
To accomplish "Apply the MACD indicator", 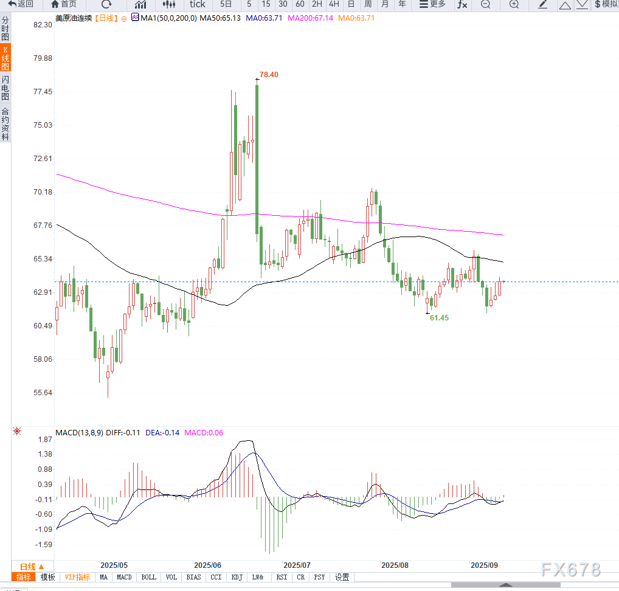I will (125, 577).
